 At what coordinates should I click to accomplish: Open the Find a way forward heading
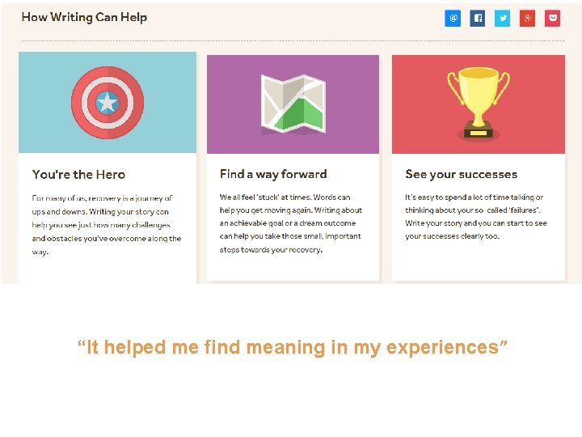pos(273,174)
